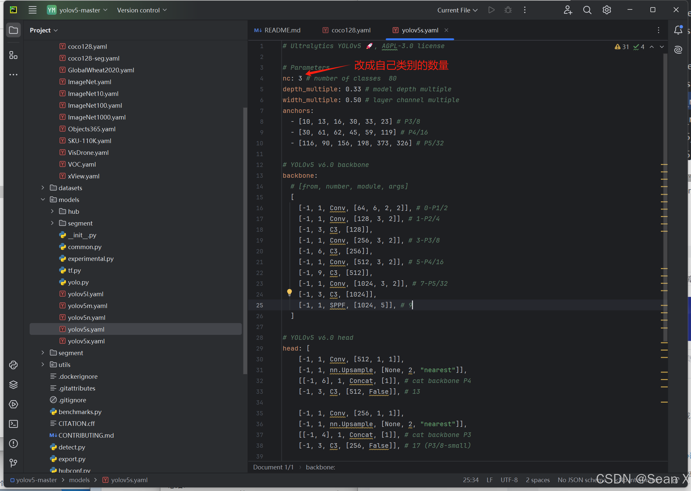Click the backbone: editor breadcrumb

(x=321, y=467)
